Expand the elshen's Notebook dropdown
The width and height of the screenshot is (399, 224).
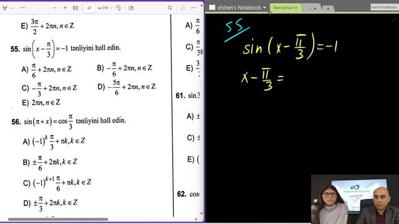pyautogui.click(x=264, y=8)
